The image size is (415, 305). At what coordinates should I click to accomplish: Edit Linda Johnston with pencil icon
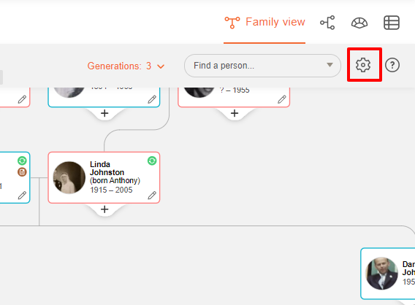[x=152, y=196]
